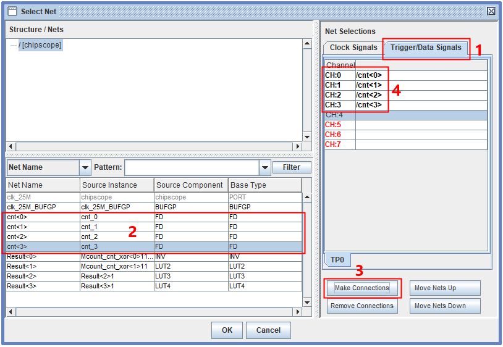Click the Cancel button
This screenshot has height=347, width=503.
point(268,330)
